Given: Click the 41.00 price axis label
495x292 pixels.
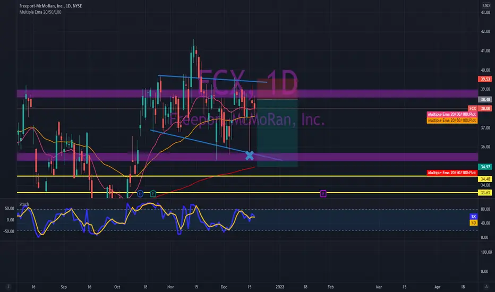Looking at the screenshot, I should pos(485,51).
